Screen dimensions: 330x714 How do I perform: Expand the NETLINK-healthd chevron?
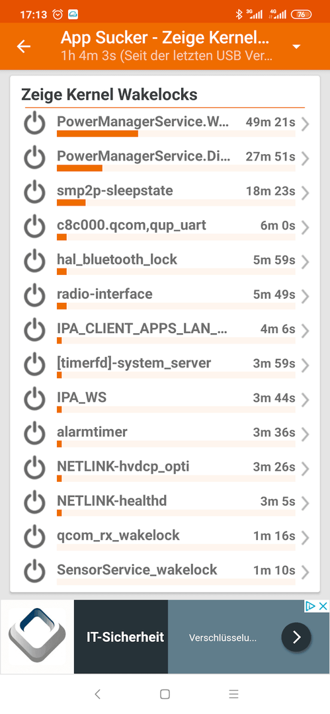point(306,502)
